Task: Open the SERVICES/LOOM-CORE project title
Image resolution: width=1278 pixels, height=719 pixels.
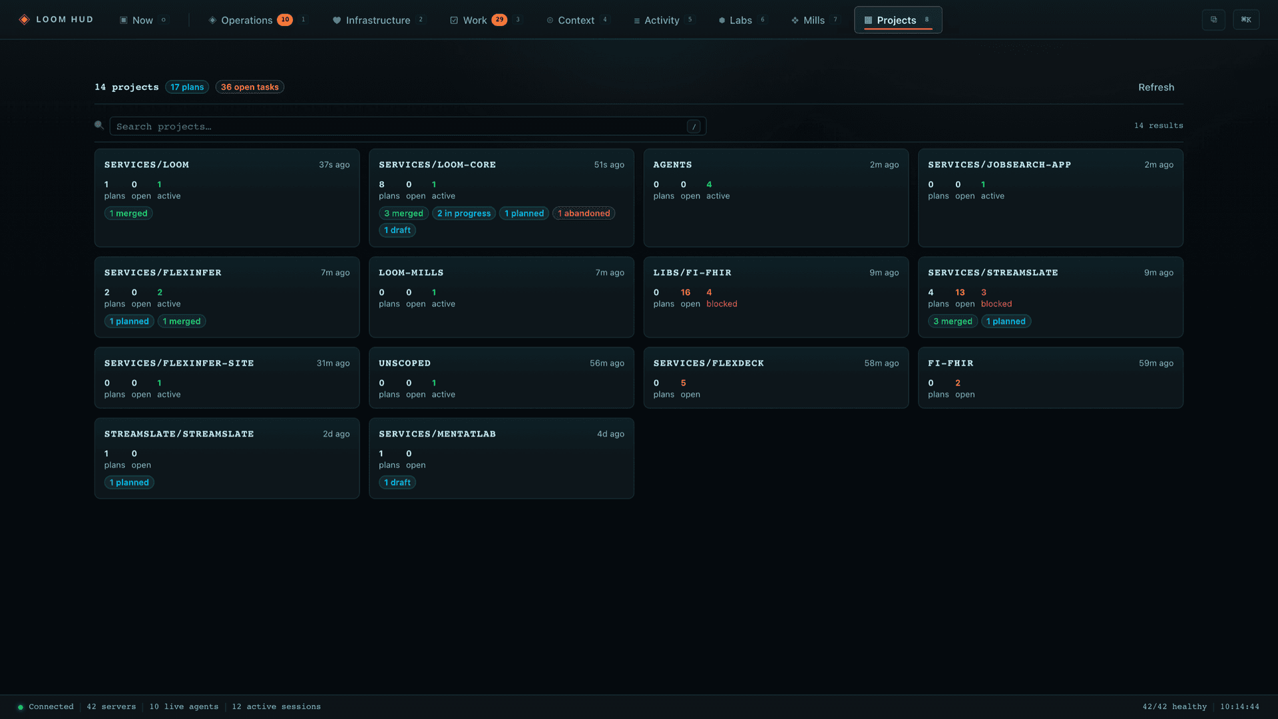Action: (437, 164)
